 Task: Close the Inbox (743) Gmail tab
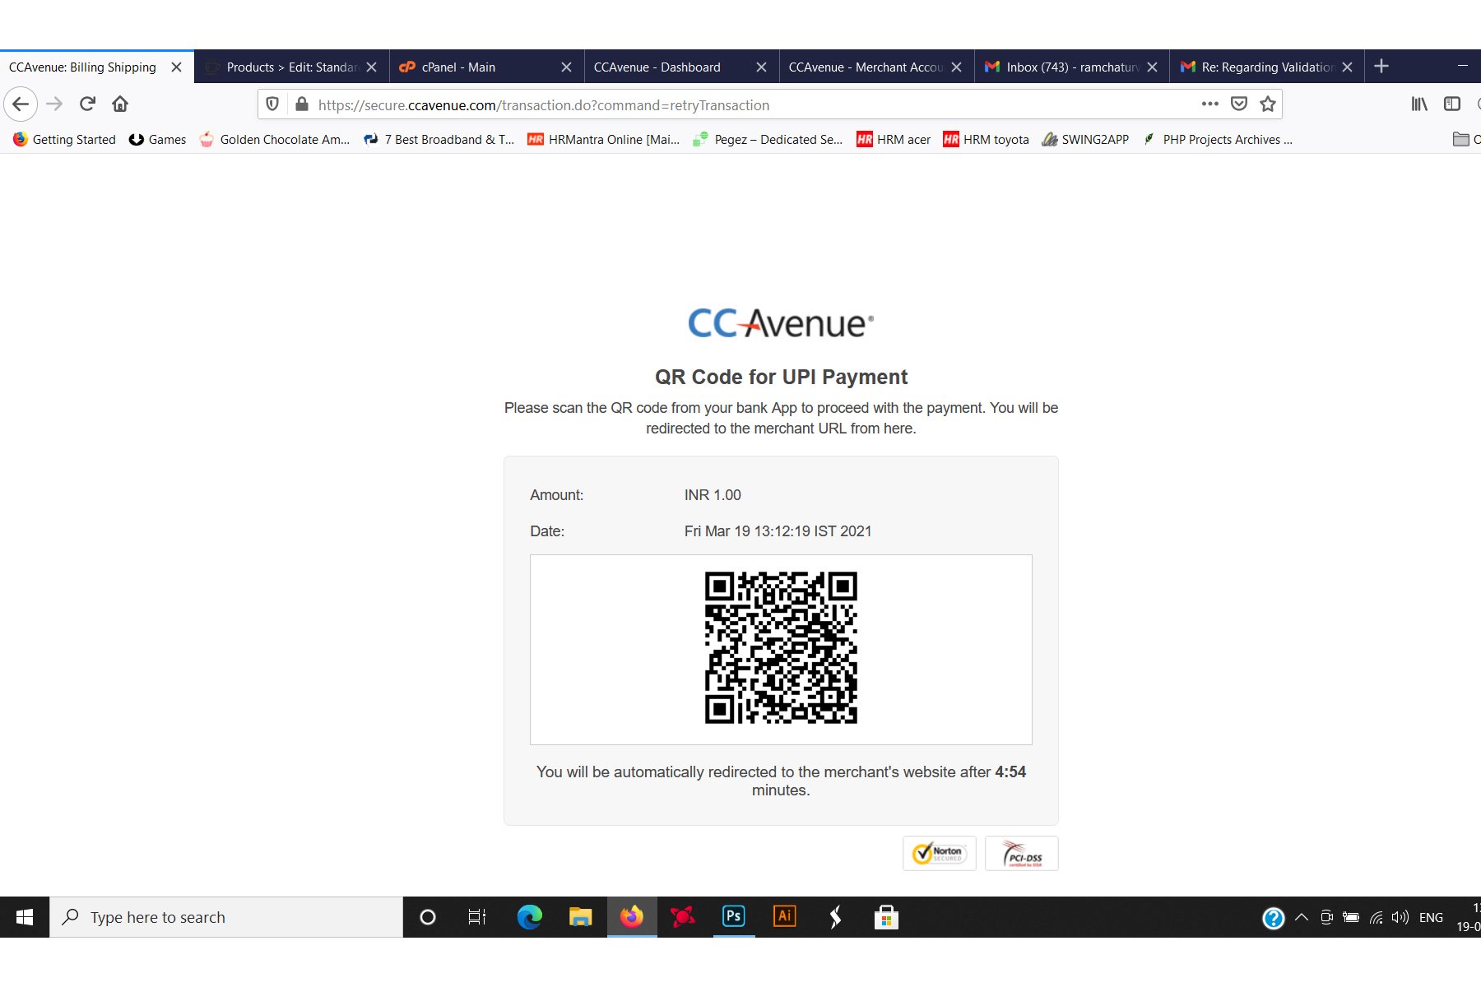[x=1152, y=67]
